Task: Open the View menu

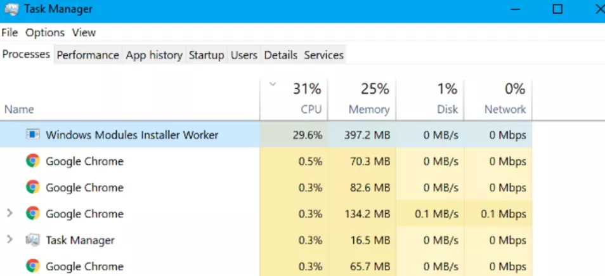Action: point(84,33)
